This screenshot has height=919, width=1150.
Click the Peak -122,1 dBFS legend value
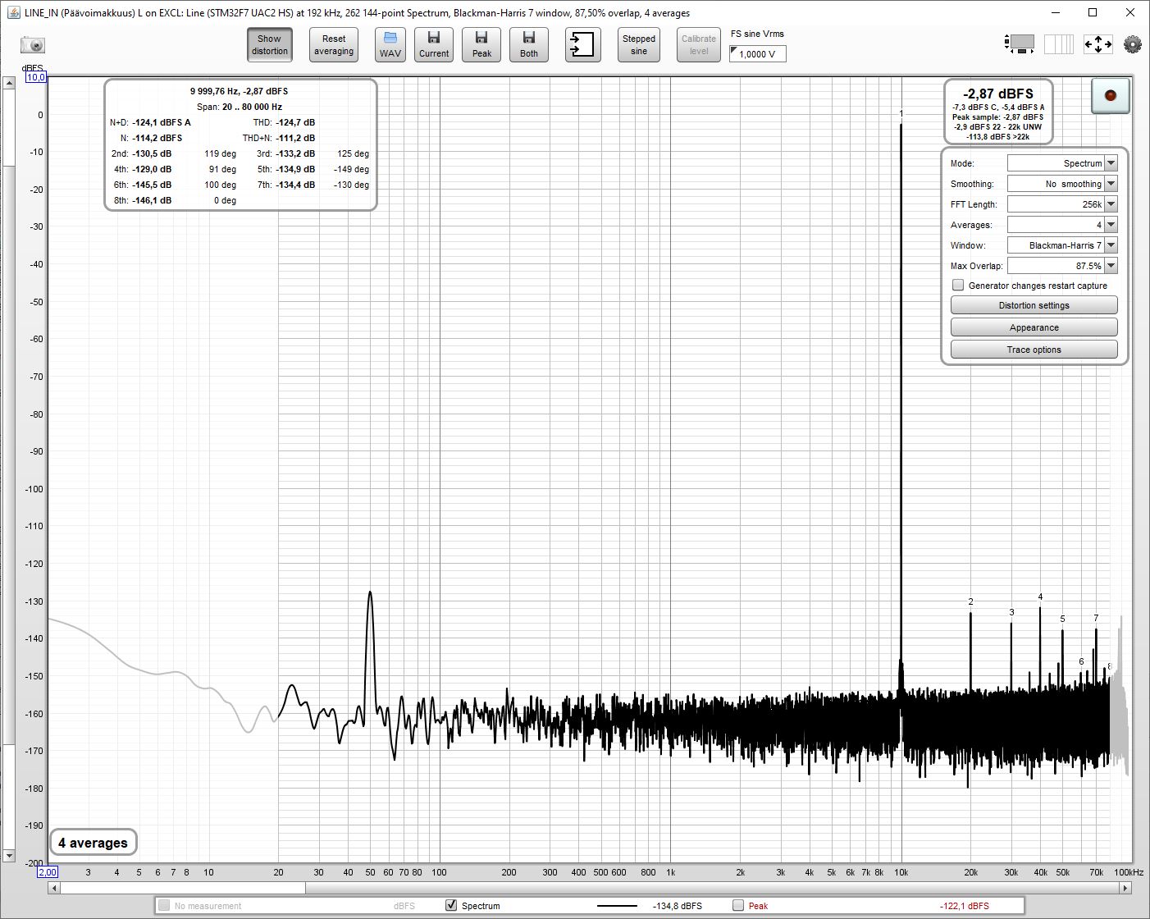pyautogui.click(x=965, y=906)
